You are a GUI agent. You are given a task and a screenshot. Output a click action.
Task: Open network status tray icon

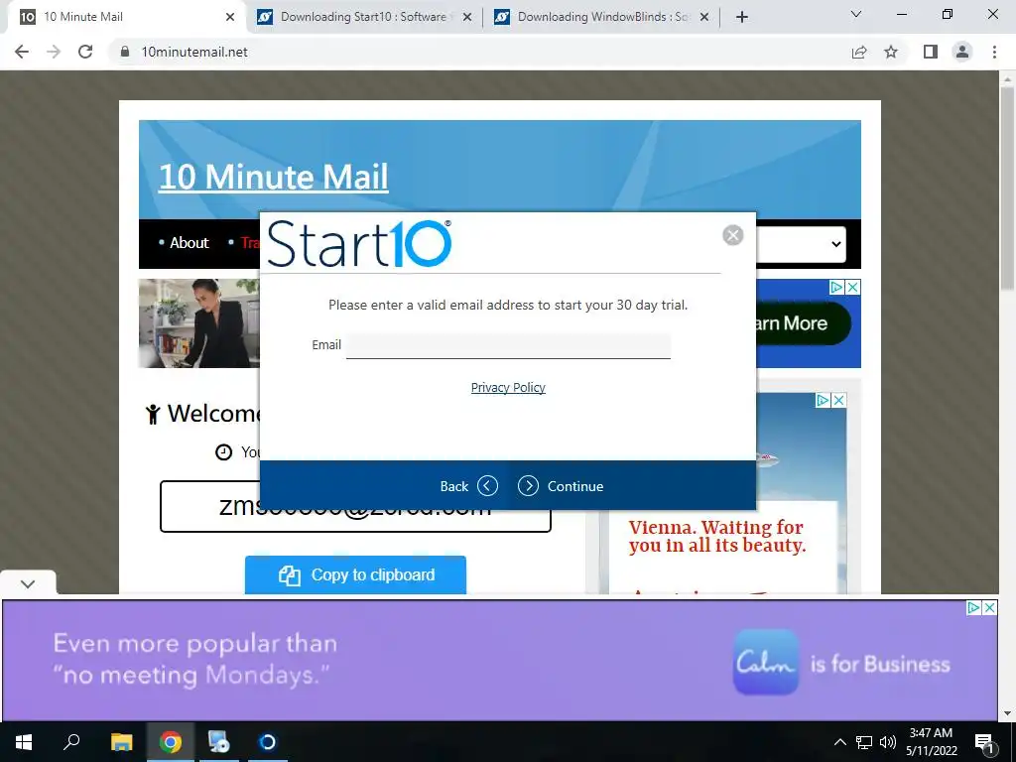coord(864,742)
